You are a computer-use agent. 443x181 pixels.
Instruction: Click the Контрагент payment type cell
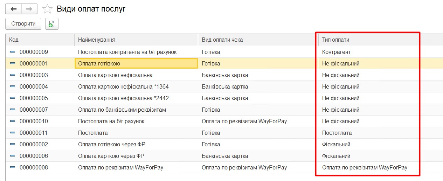(x=336, y=52)
